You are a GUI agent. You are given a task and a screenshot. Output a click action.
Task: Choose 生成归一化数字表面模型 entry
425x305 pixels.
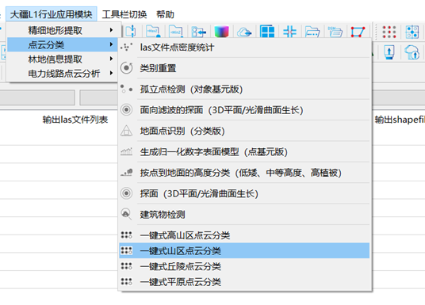[x=244, y=151]
